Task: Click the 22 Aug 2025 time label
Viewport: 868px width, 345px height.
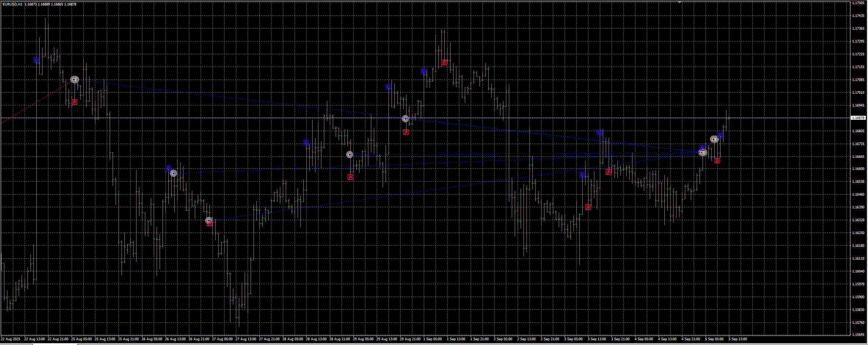Action: tap(11, 339)
